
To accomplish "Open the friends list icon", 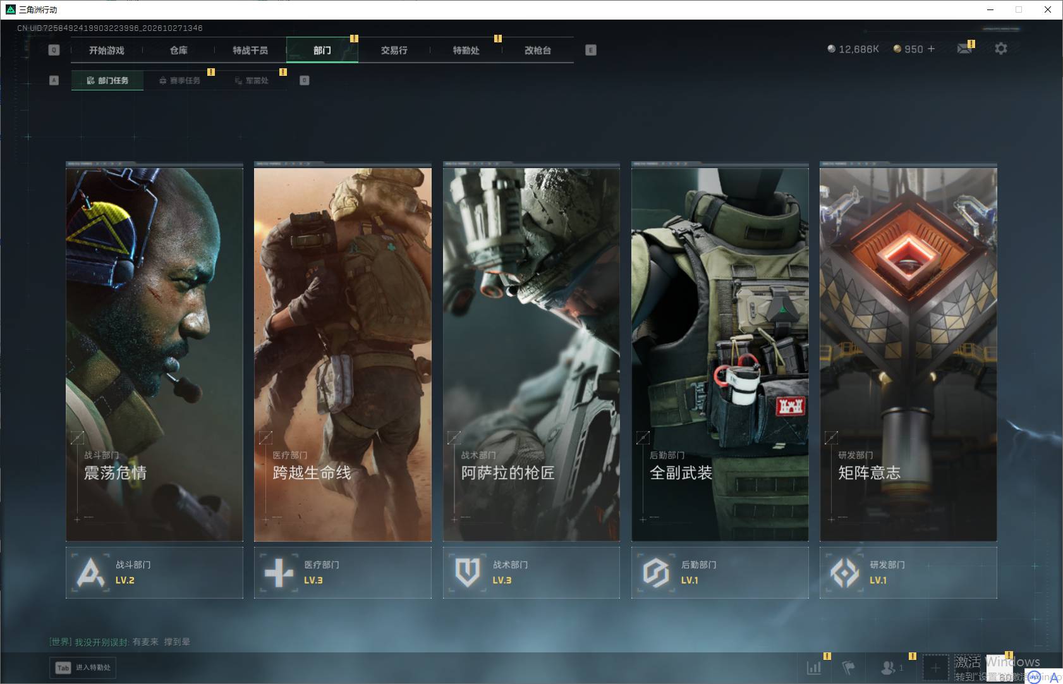I will 889,667.
